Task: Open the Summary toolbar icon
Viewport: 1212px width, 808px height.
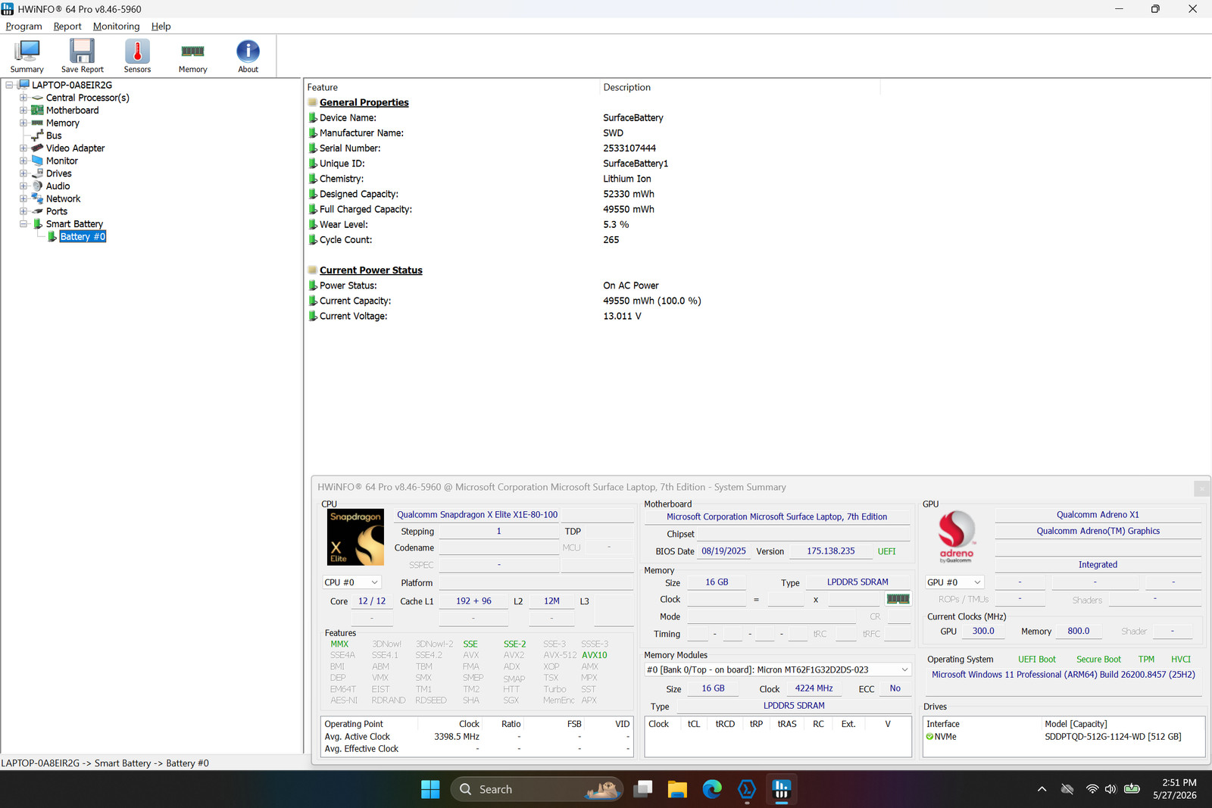Action: click(x=27, y=56)
